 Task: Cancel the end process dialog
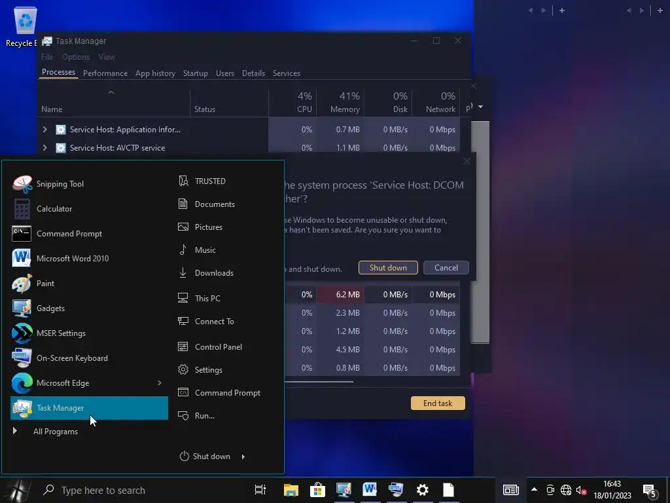[x=446, y=267]
